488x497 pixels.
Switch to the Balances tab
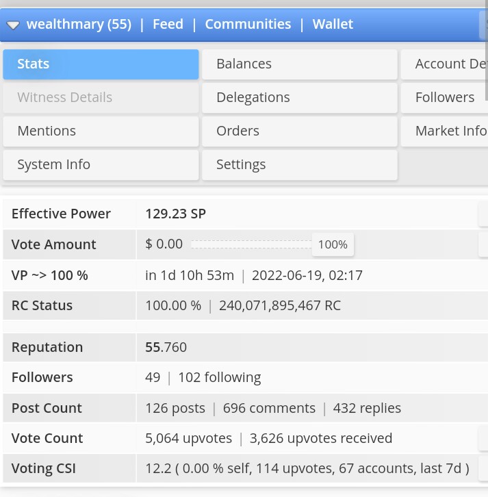pos(300,64)
